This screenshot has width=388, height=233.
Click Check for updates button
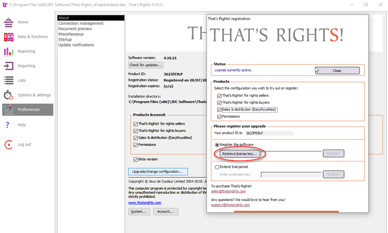coord(146,65)
